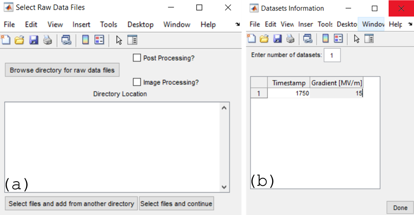Click Save icon in Datasets Information toolbar
This screenshot has width=414, height=215.
277,38
